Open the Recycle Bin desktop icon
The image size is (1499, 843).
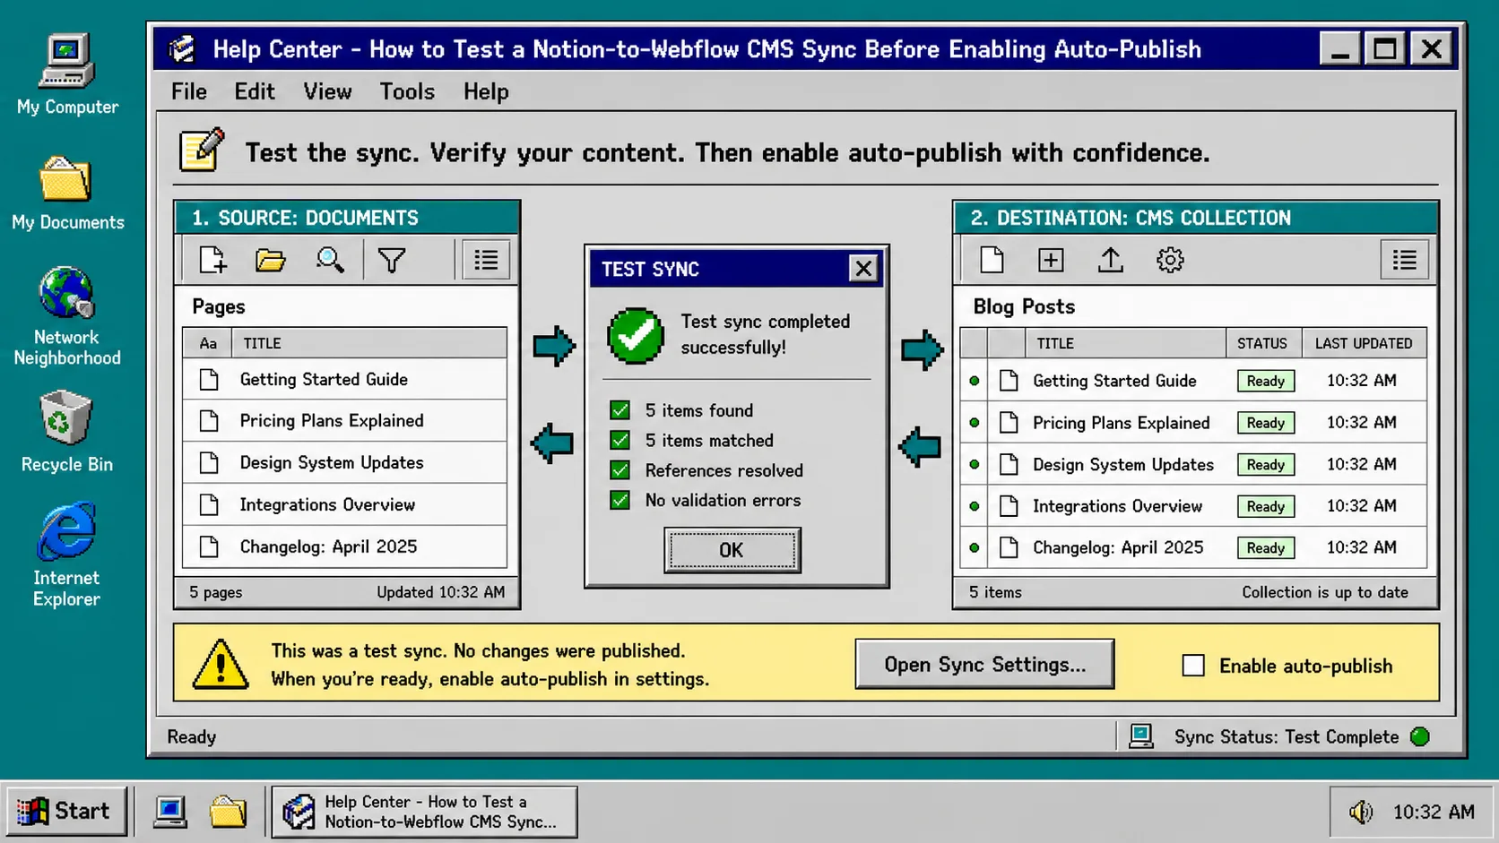click(67, 431)
